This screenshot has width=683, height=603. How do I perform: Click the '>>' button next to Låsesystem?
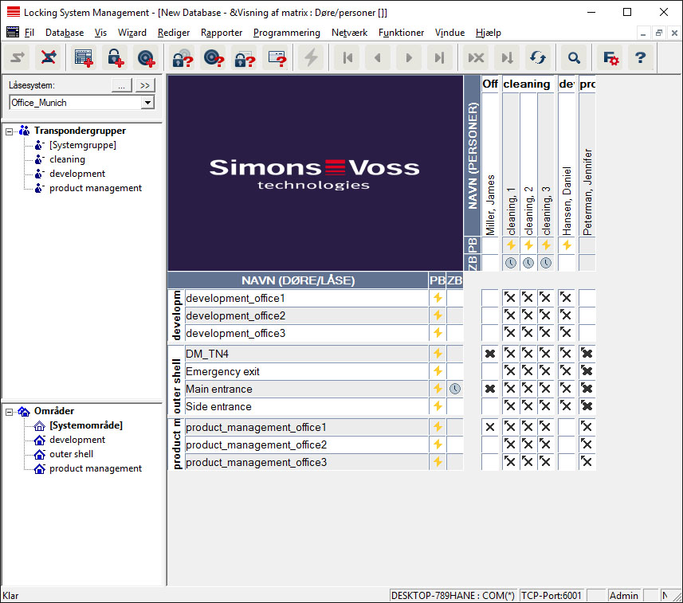[145, 85]
